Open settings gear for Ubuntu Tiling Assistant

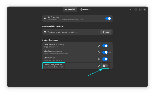(x=99, y=66)
